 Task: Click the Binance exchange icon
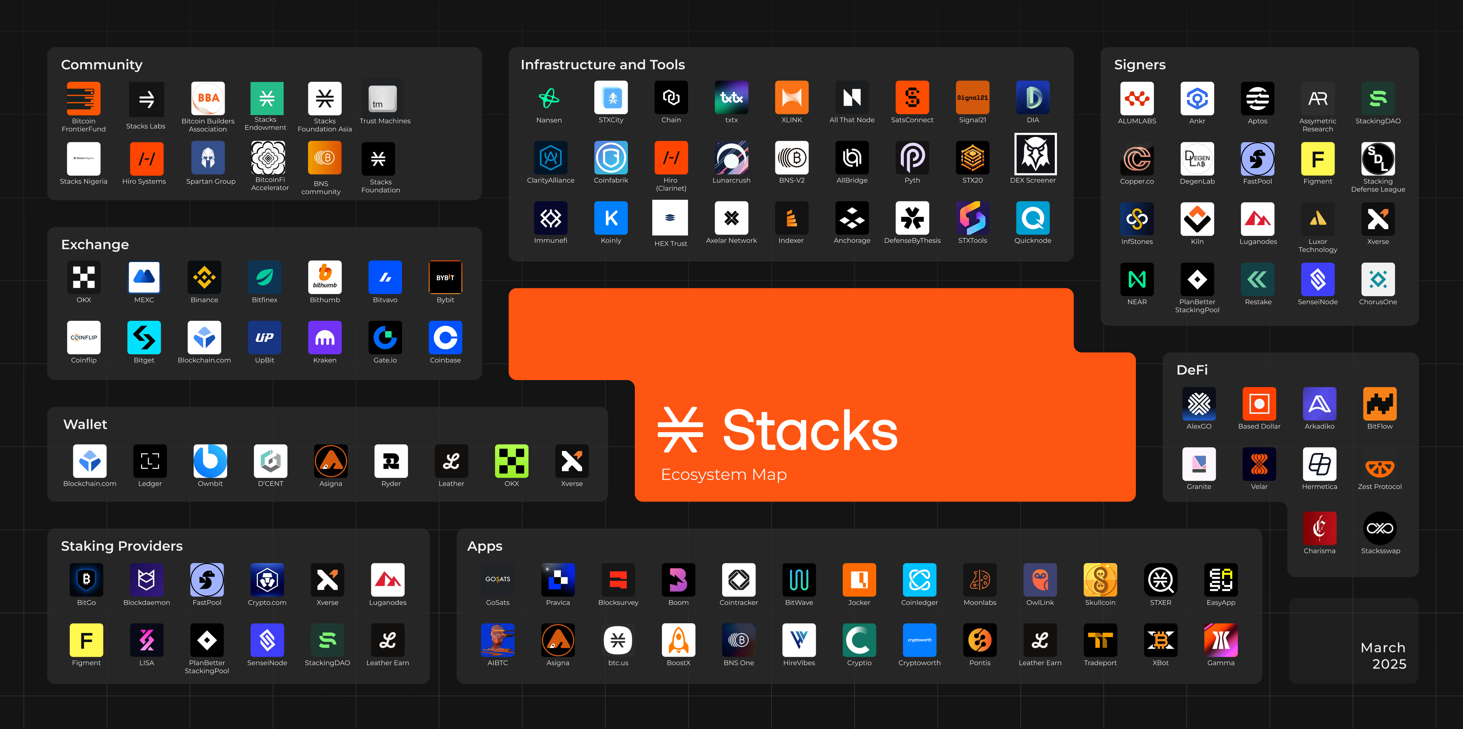coord(204,278)
